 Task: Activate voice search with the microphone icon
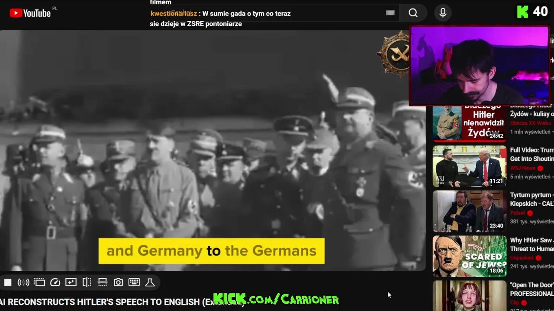coord(442,13)
